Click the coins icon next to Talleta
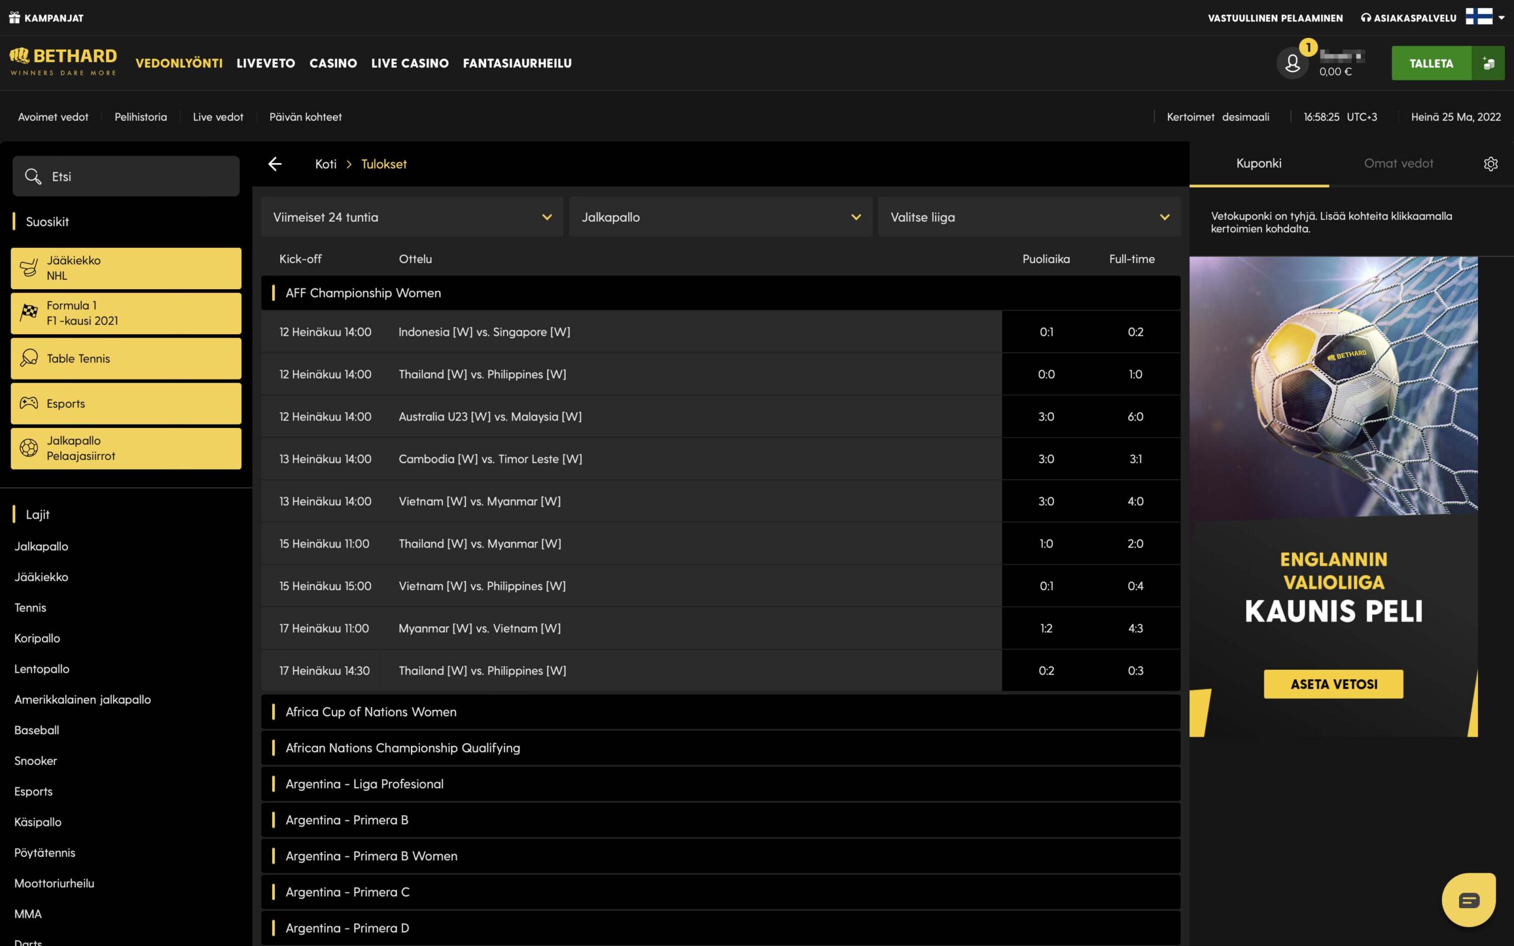1514x946 pixels. 1488,63
